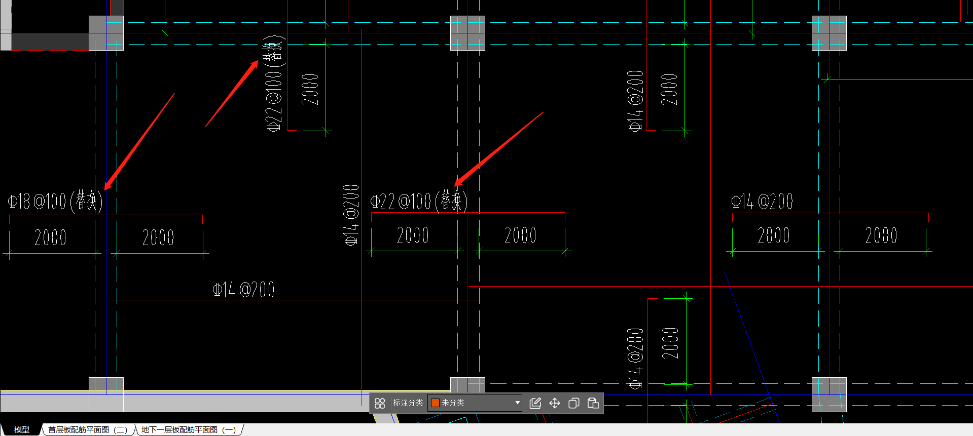Select the Φ14@200 label above the long horizontal red line

[x=243, y=290]
